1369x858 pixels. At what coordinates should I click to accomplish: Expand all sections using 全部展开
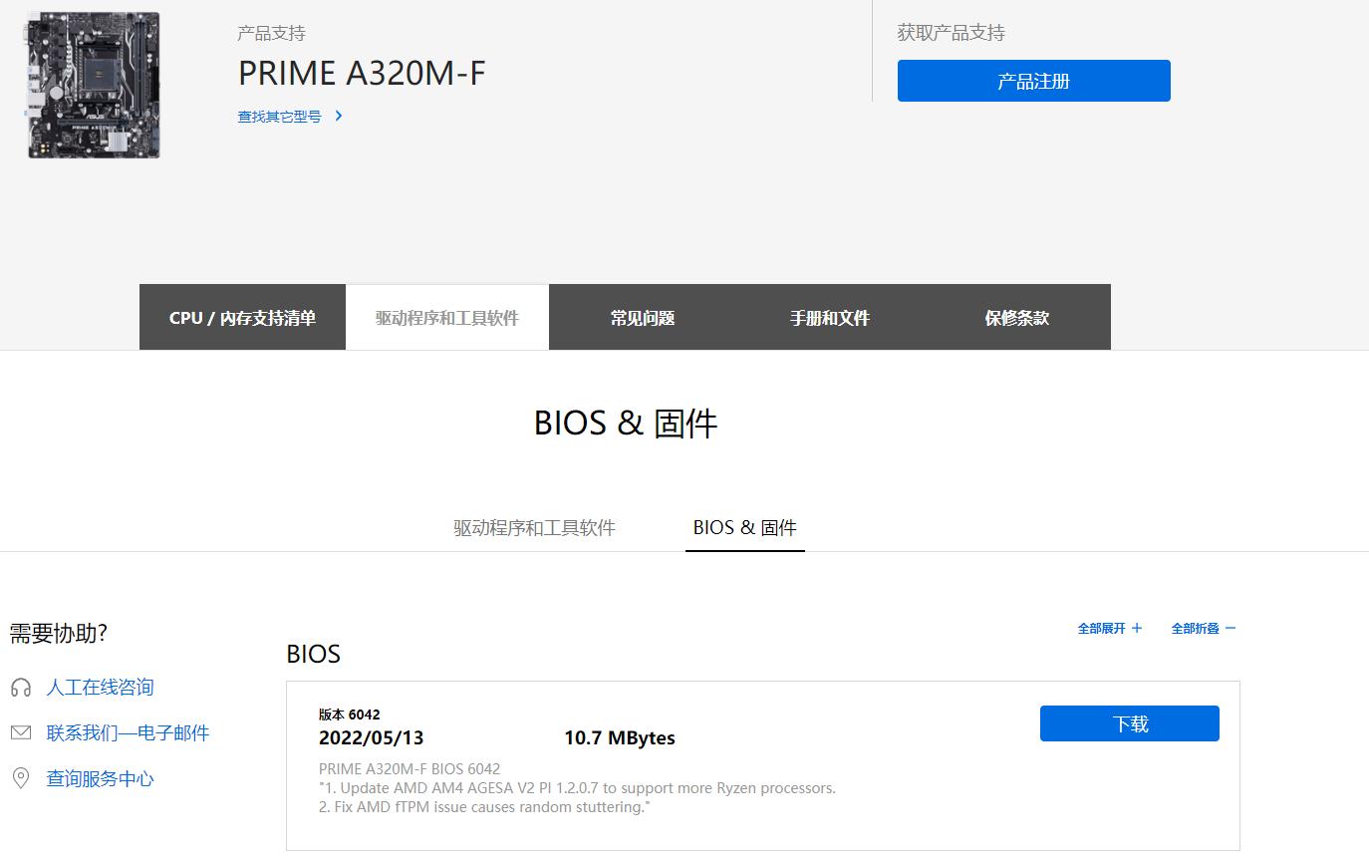coord(1101,628)
